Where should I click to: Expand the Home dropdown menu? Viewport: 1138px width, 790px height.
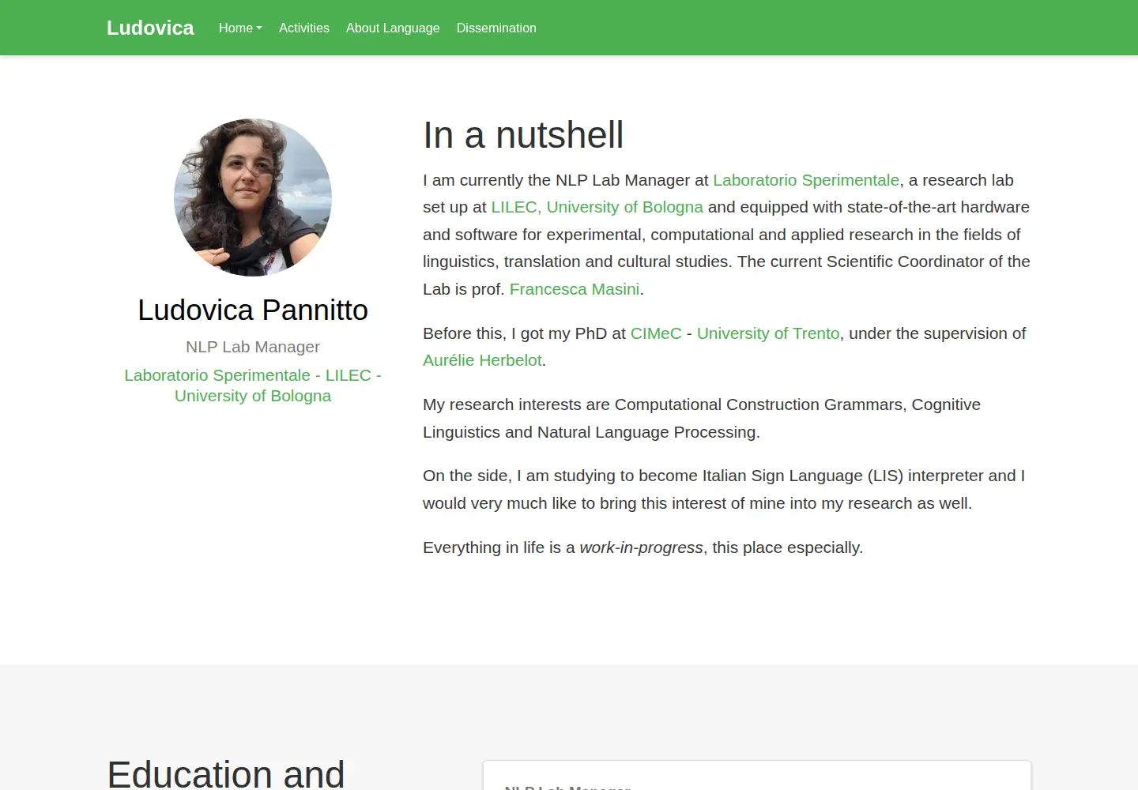(240, 28)
